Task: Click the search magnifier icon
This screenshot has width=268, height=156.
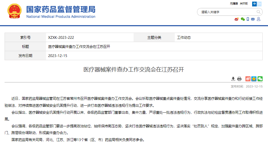Action: click(259, 12)
